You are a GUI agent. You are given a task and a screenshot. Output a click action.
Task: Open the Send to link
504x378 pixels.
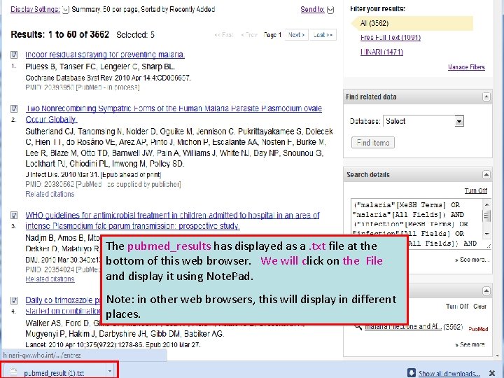pyautogui.click(x=312, y=9)
